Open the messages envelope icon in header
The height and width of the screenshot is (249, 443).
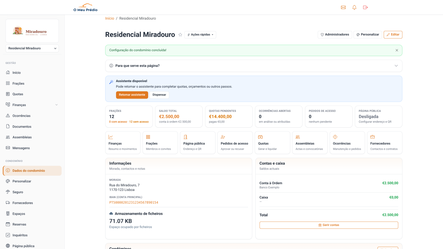tap(343, 7)
